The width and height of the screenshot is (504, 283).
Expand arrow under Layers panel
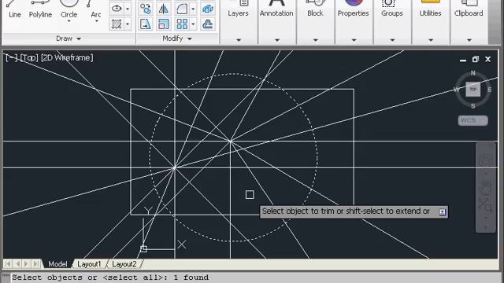click(x=239, y=40)
